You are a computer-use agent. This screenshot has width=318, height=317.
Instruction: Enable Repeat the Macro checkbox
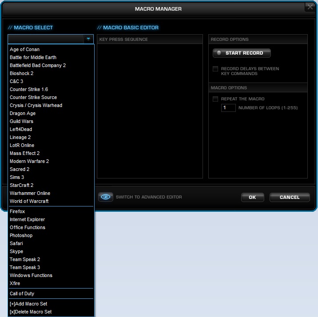click(215, 99)
